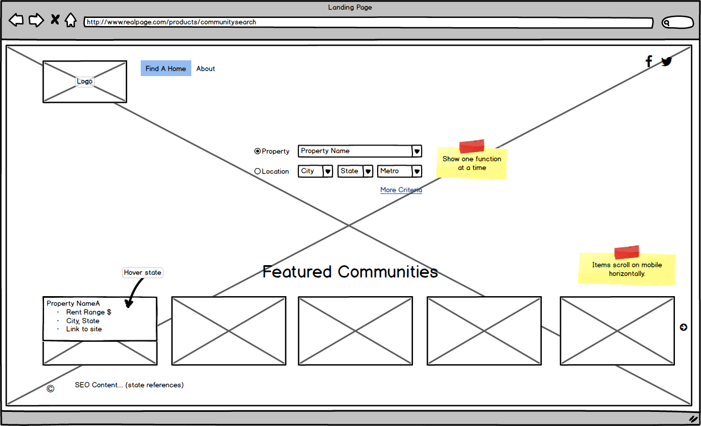Open the Facebook social icon
701x426 pixels.
649,61
